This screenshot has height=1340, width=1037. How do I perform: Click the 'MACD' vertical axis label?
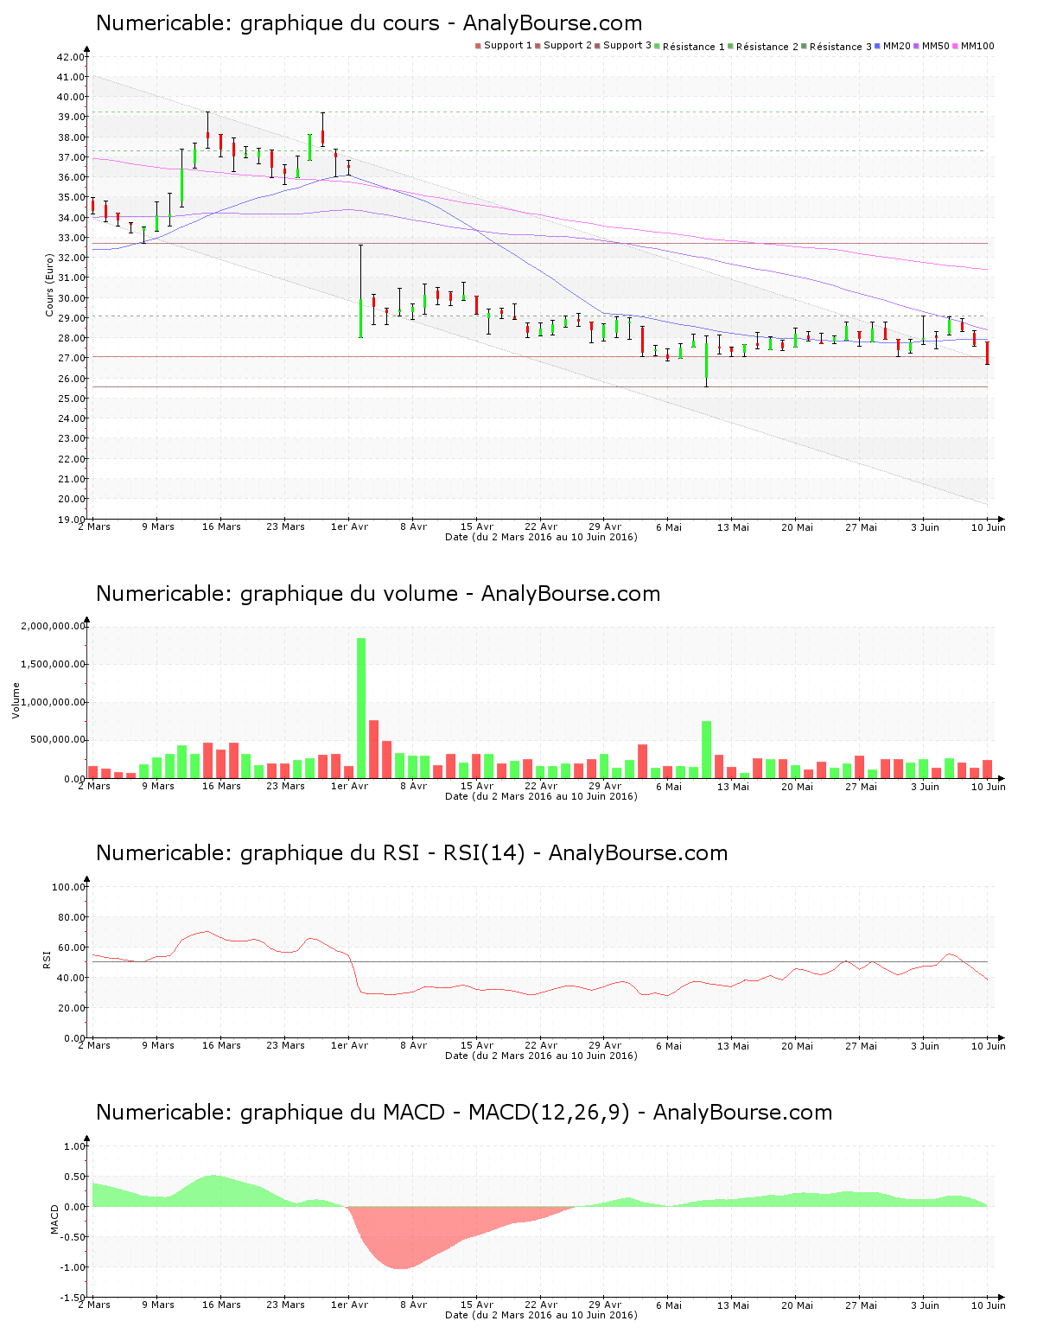click(55, 1219)
